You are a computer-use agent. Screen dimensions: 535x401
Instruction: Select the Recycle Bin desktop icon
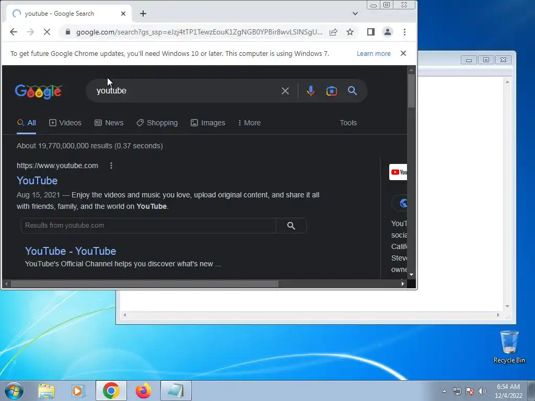[509, 347]
